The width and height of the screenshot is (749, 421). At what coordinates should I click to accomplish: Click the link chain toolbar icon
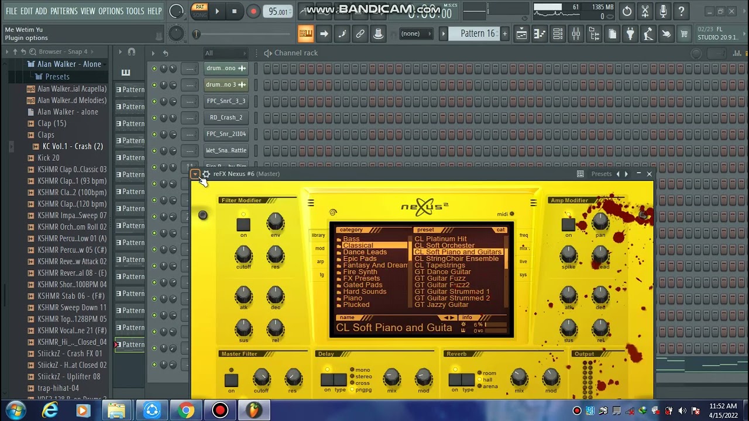[360, 34]
